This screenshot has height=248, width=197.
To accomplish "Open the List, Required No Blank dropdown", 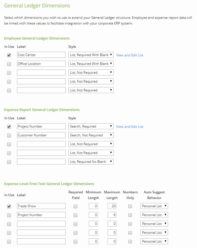I will pyautogui.click(x=91, y=162).
